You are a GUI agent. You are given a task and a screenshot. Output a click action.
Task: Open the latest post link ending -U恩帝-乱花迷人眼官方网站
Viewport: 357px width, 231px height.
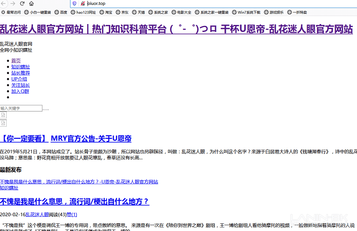pyautogui.click(x=79, y=181)
